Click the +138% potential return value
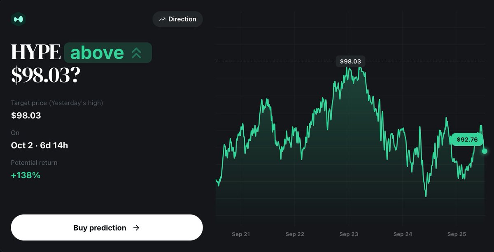Screen dimensions: 494x252 click(x=26, y=175)
